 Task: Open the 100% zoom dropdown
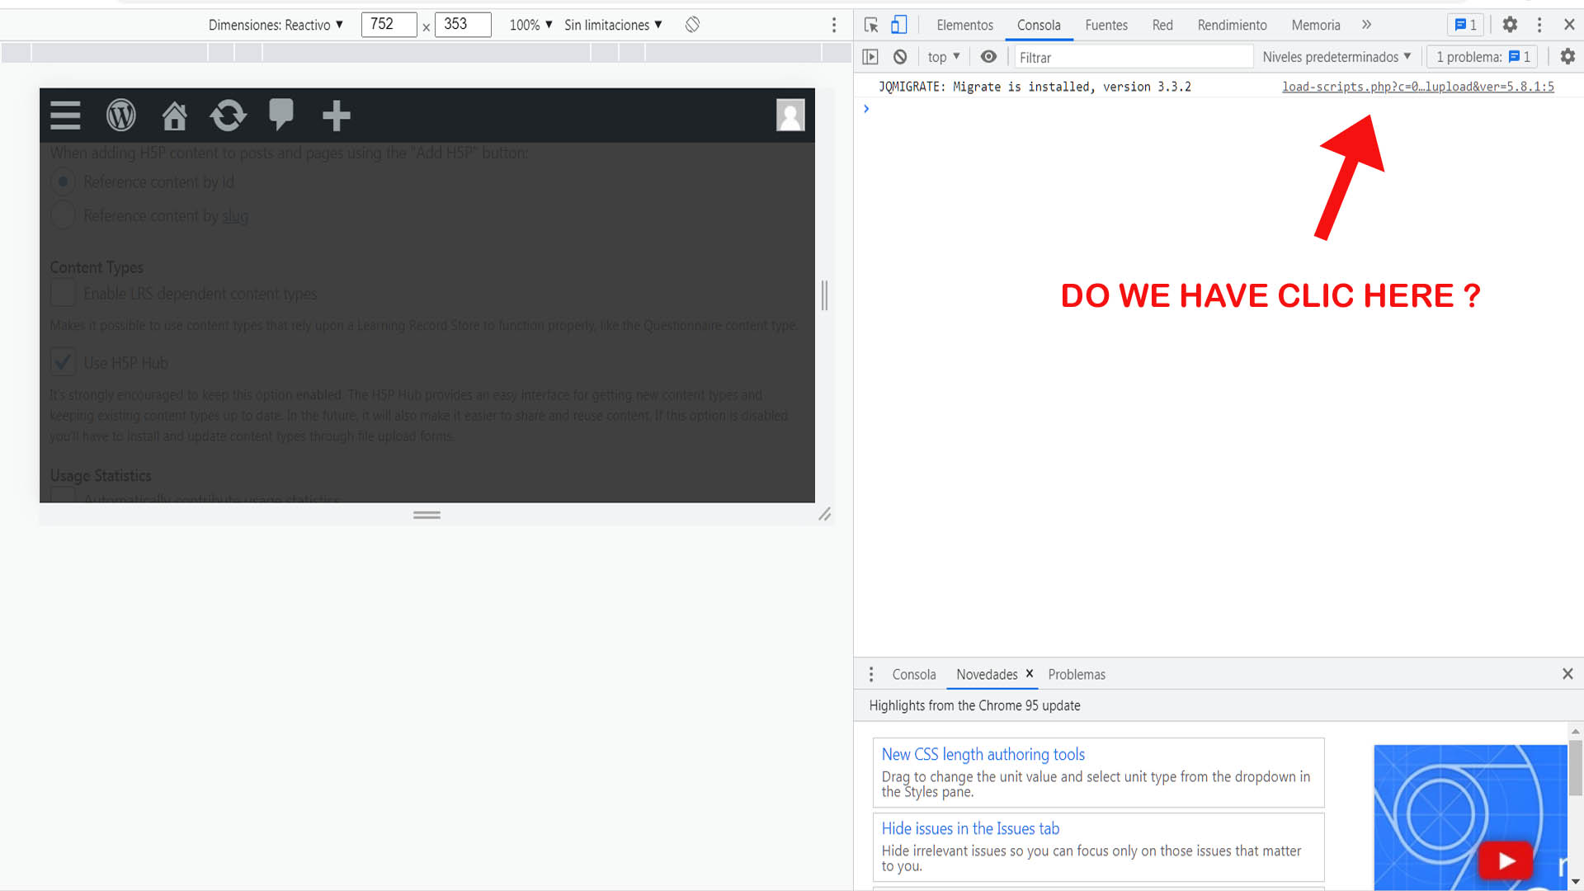pos(530,25)
